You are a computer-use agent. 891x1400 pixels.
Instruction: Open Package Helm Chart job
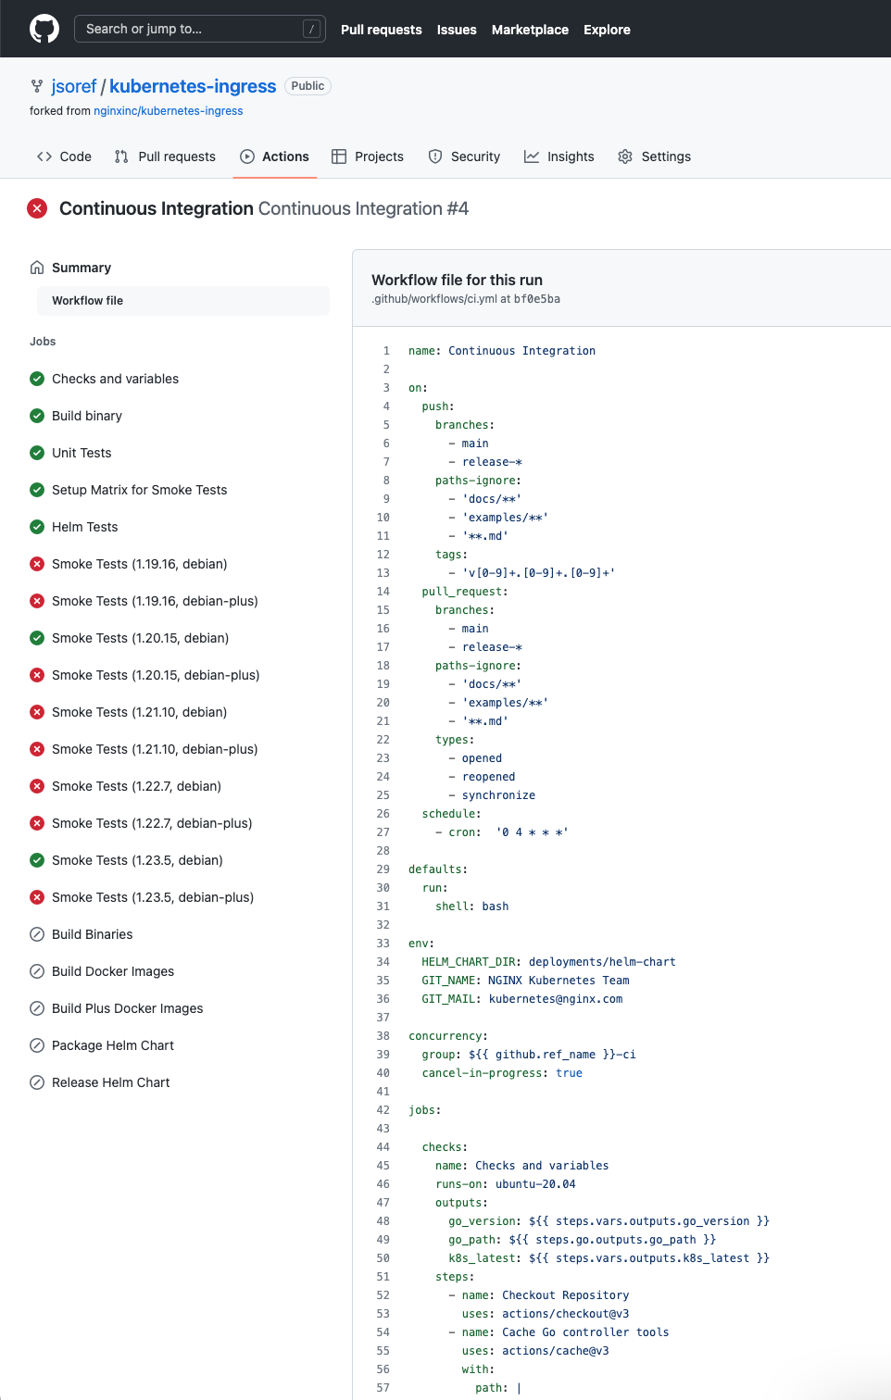click(x=113, y=1045)
